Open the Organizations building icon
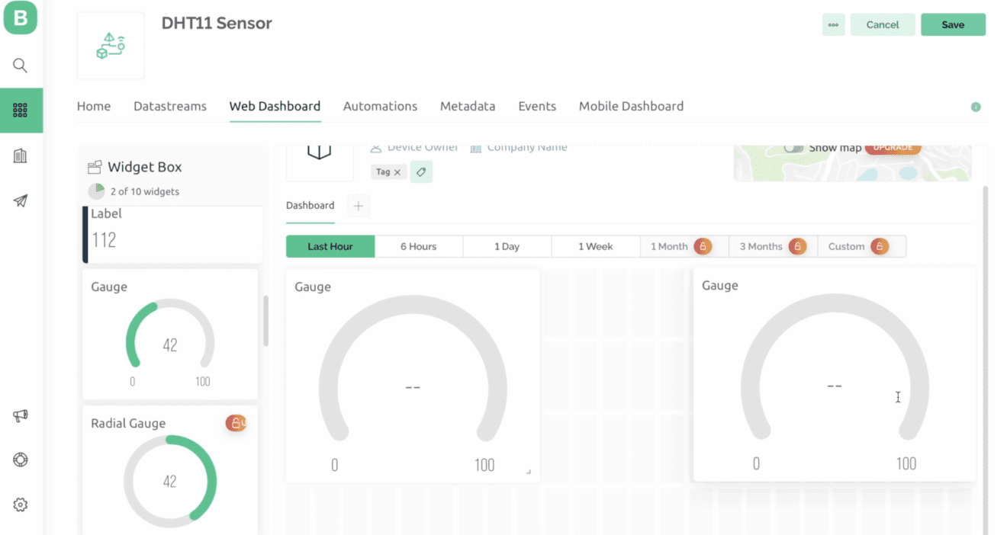 21,155
